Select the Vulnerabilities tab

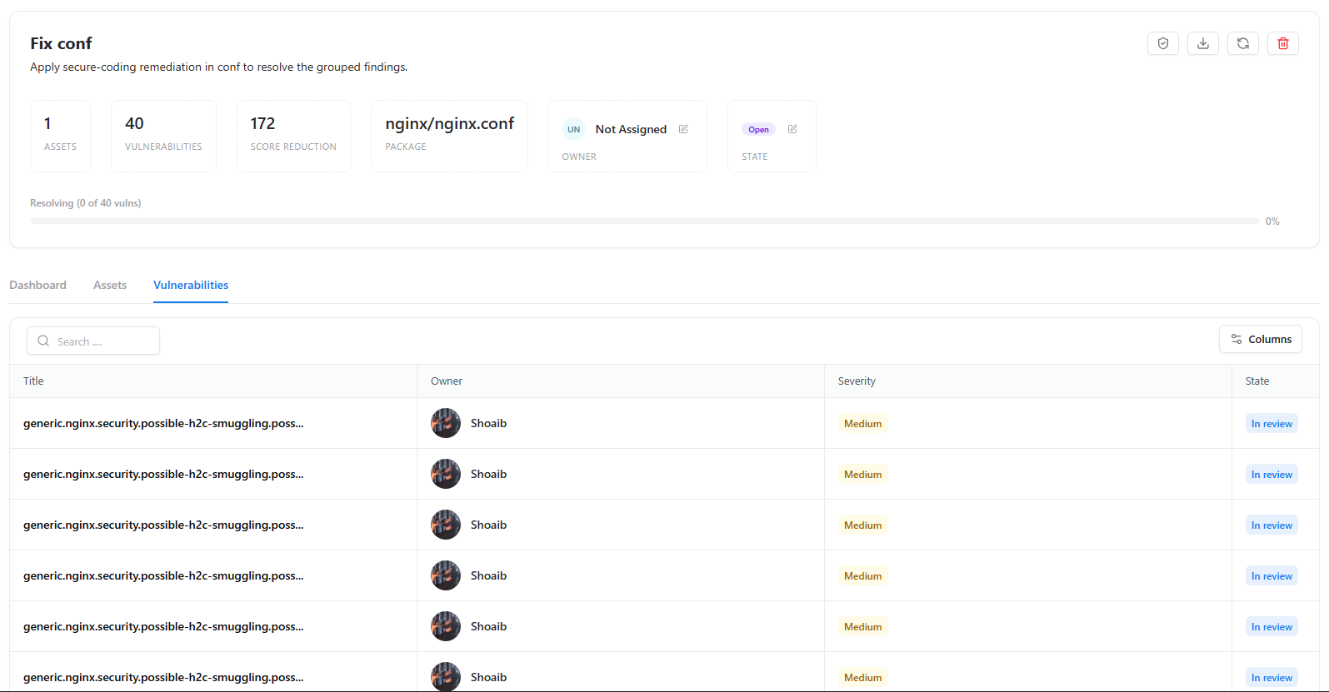point(191,285)
